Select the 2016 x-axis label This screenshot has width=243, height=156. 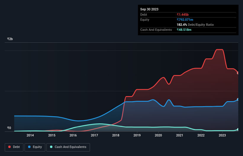pos(73,135)
